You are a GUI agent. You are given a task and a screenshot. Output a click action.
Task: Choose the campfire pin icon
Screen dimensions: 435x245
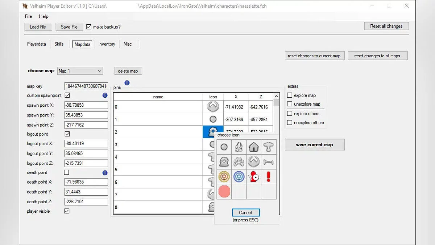pyautogui.click(x=239, y=147)
